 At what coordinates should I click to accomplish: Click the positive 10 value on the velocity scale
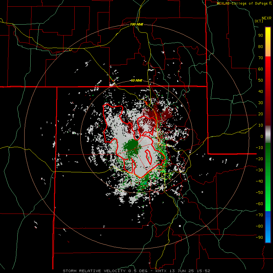tap(261, 125)
